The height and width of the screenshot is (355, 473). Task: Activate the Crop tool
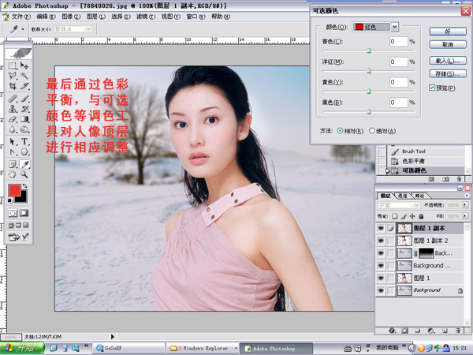click(12, 86)
